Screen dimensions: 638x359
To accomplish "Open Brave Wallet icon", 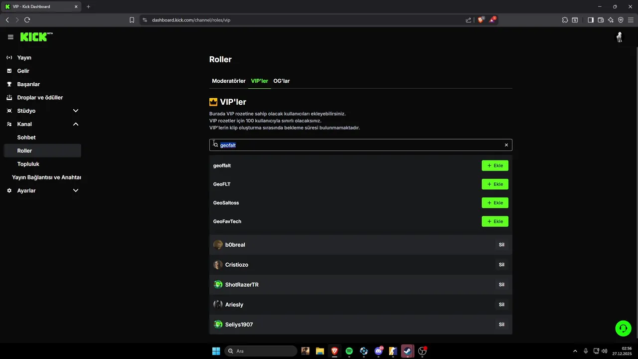I will tap(601, 20).
